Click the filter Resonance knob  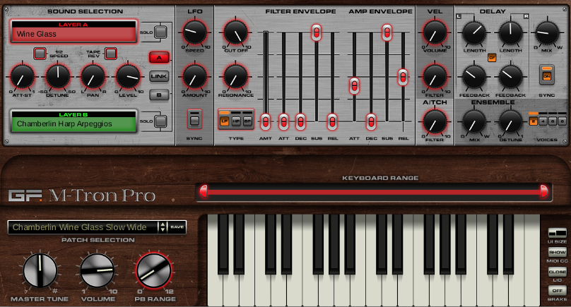[235, 77]
